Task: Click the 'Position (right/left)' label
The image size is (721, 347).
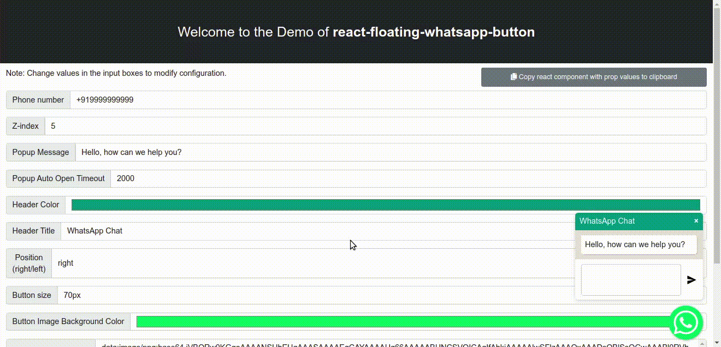Action: click(29, 263)
